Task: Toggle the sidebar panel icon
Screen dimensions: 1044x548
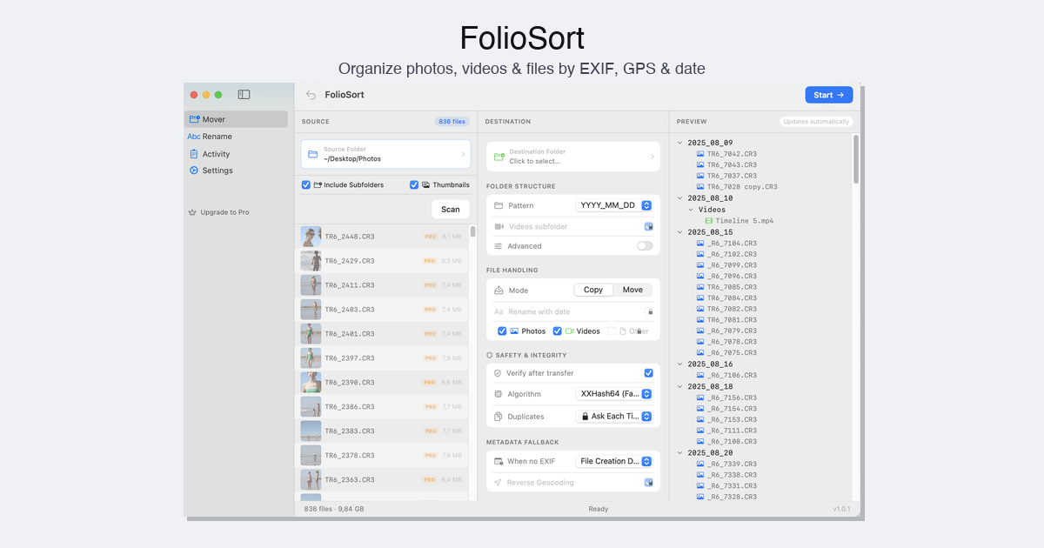Action: tap(244, 95)
